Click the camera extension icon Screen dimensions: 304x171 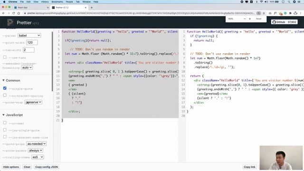click(270, 13)
